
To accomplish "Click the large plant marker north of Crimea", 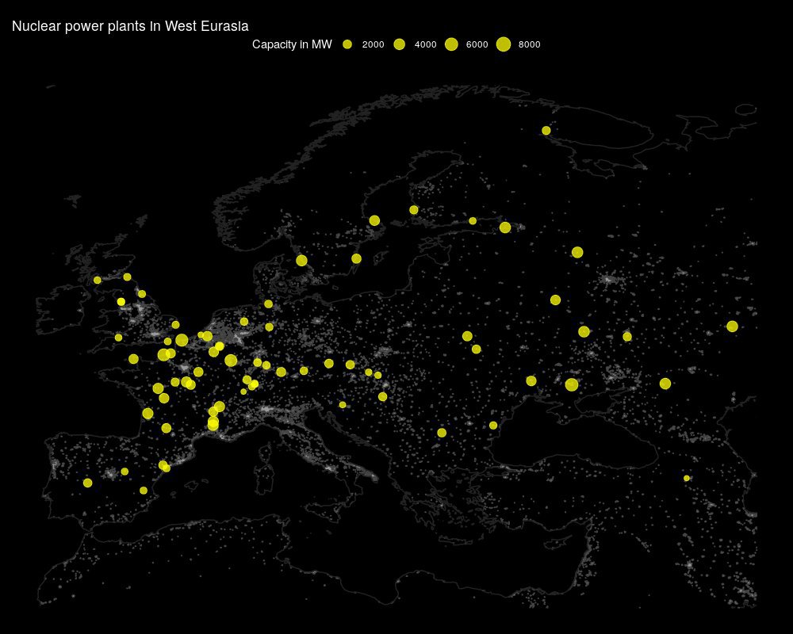I will coord(572,384).
